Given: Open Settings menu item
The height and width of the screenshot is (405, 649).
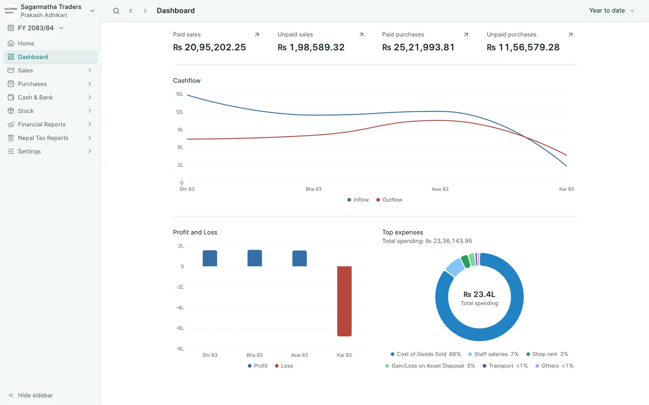Looking at the screenshot, I should [50, 151].
